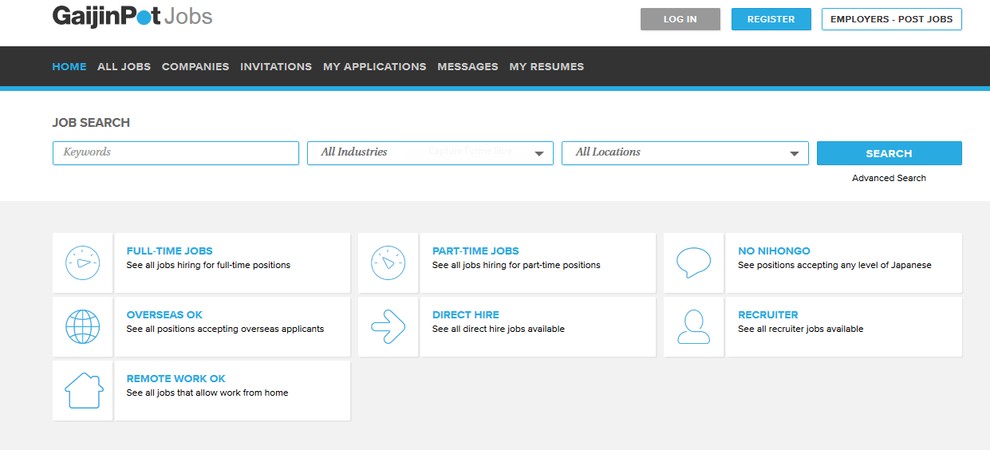Click 'See all jobs hiring for part-time positions'
Viewport: 990px width, 450px height.
pyautogui.click(x=516, y=265)
